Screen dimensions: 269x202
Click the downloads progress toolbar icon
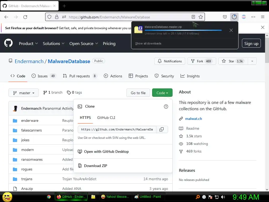234,17
